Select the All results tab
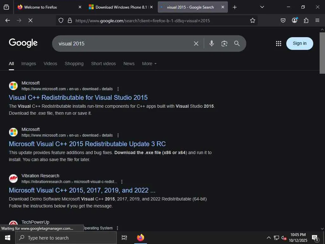The width and height of the screenshot is (325, 244). click(x=11, y=64)
